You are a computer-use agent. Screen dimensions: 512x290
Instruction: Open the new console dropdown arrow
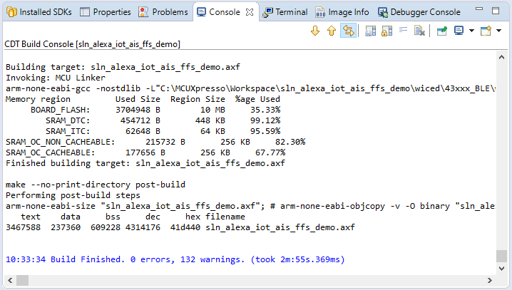(497, 31)
